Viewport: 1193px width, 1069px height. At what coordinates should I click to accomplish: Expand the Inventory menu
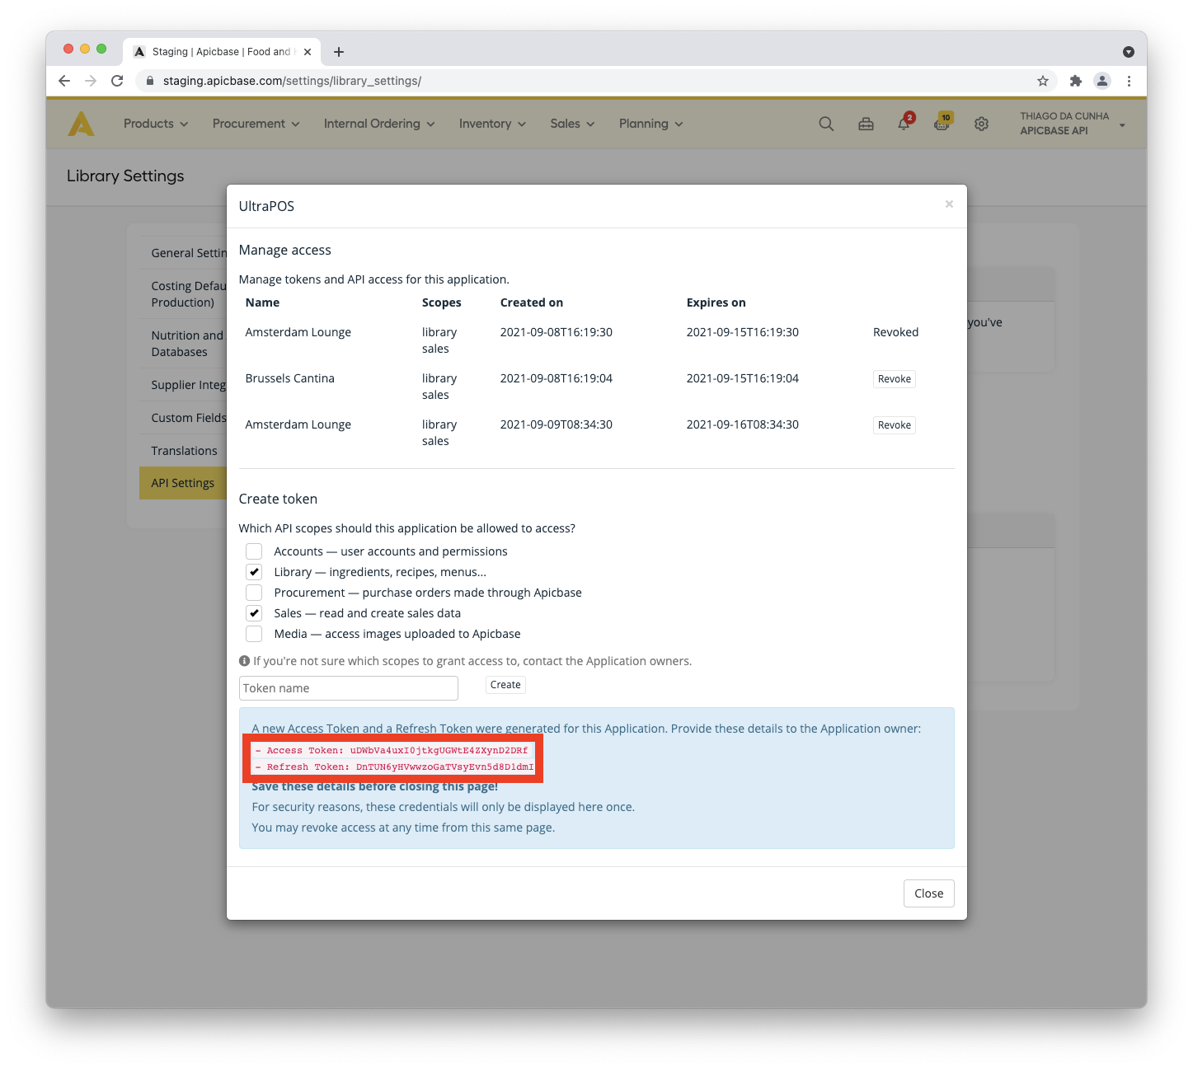click(x=492, y=124)
